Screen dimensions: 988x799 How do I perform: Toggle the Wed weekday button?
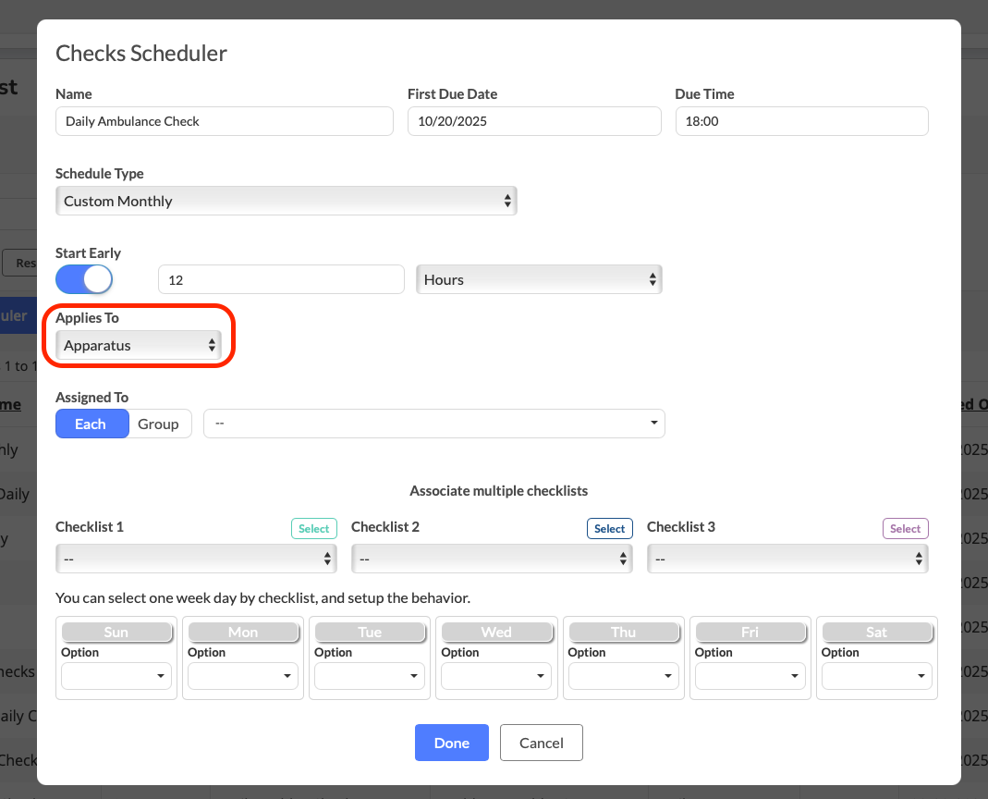[x=496, y=632]
